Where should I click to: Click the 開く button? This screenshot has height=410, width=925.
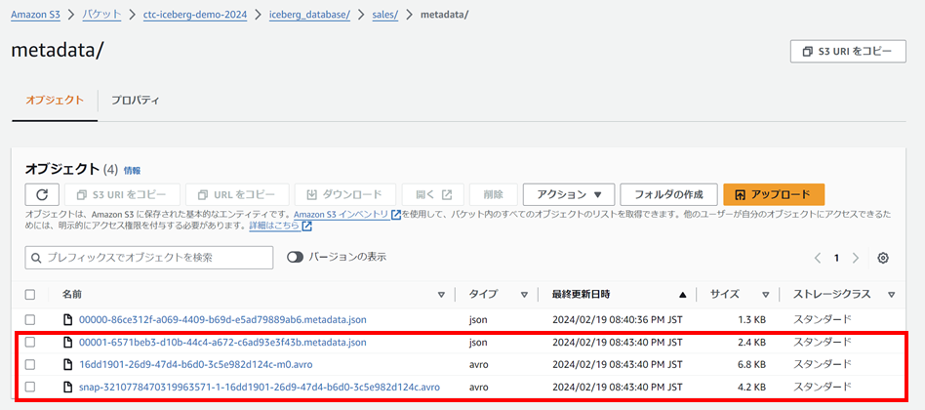[432, 194]
